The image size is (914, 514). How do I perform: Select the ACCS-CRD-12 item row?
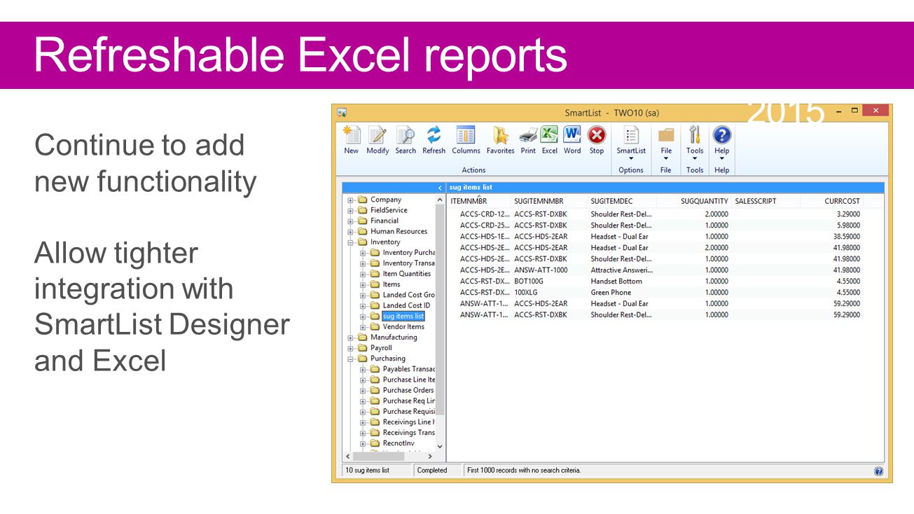(655, 214)
